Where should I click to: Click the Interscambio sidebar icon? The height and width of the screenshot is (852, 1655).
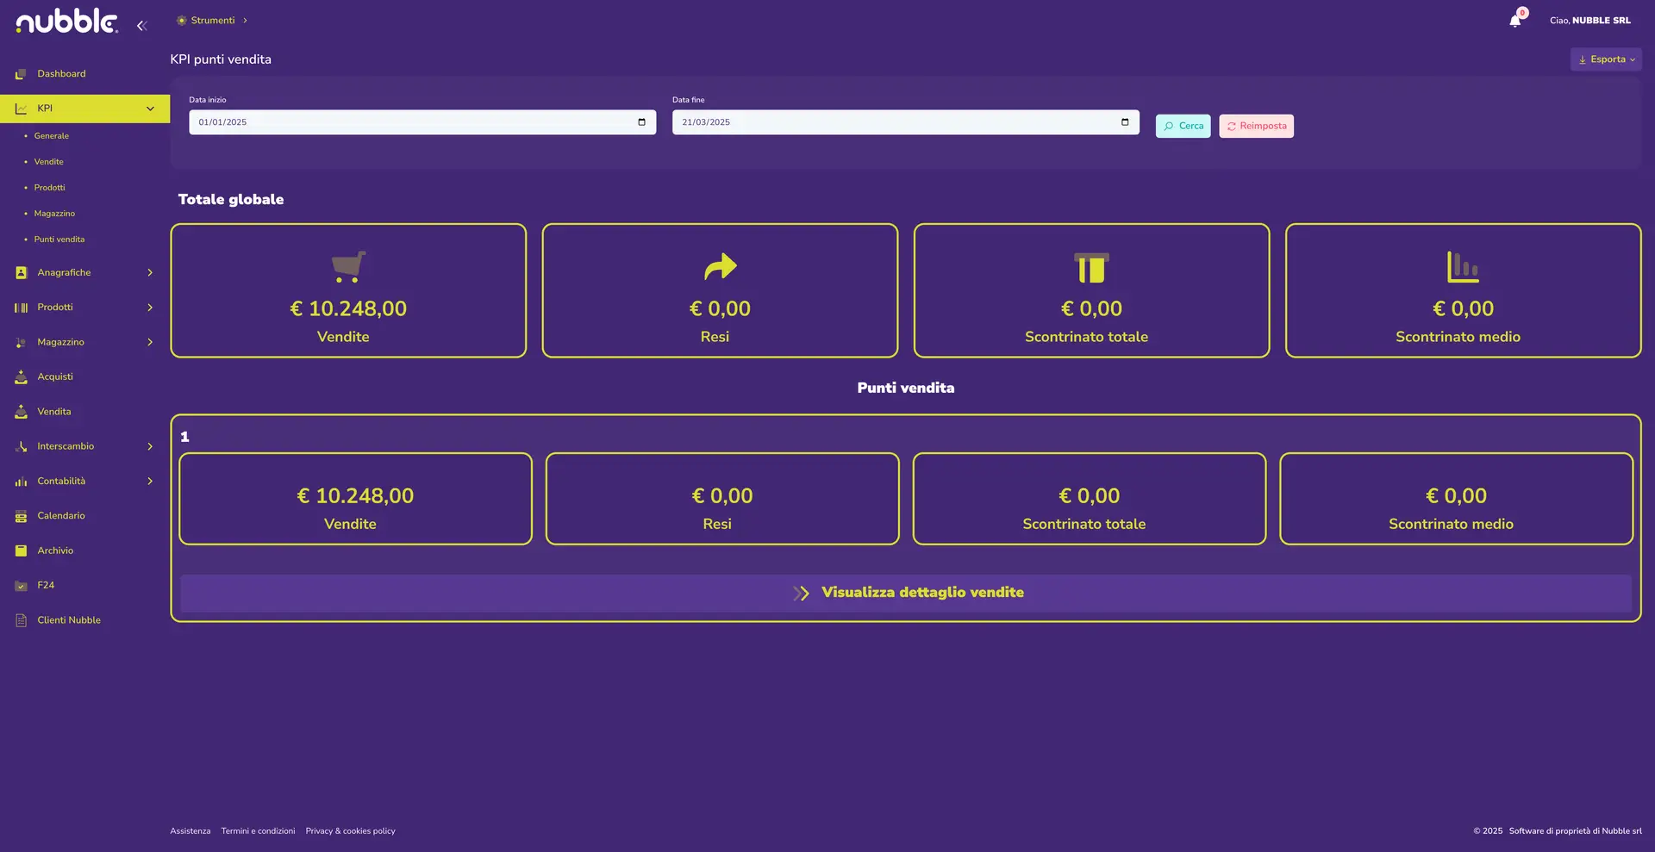tap(21, 447)
